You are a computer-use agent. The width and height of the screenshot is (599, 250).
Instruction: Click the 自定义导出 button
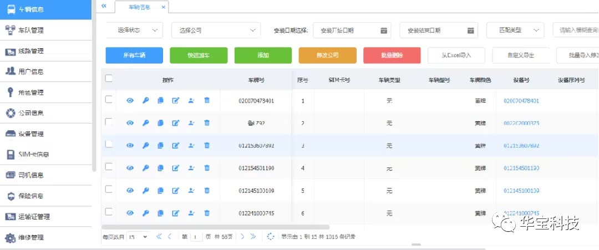click(x=521, y=55)
